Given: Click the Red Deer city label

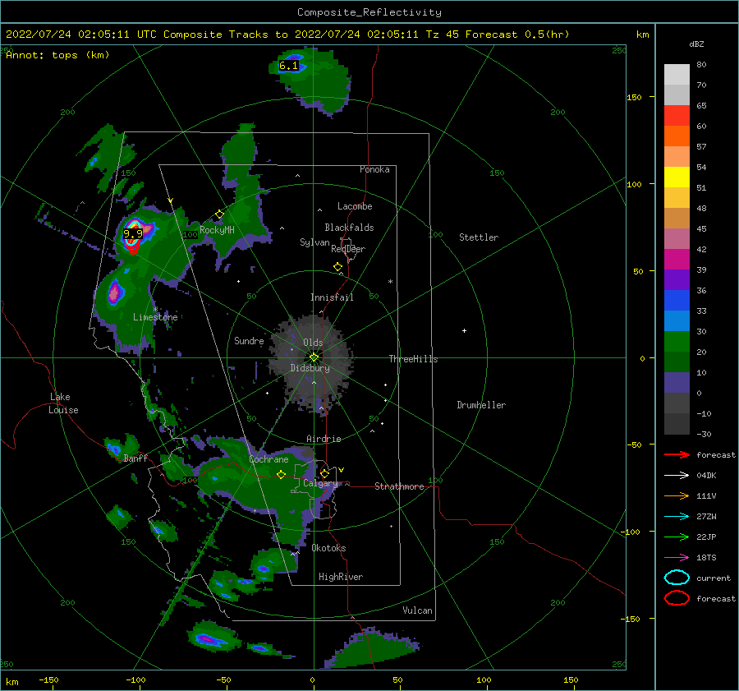Looking at the screenshot, I should [x=348, y=249].
